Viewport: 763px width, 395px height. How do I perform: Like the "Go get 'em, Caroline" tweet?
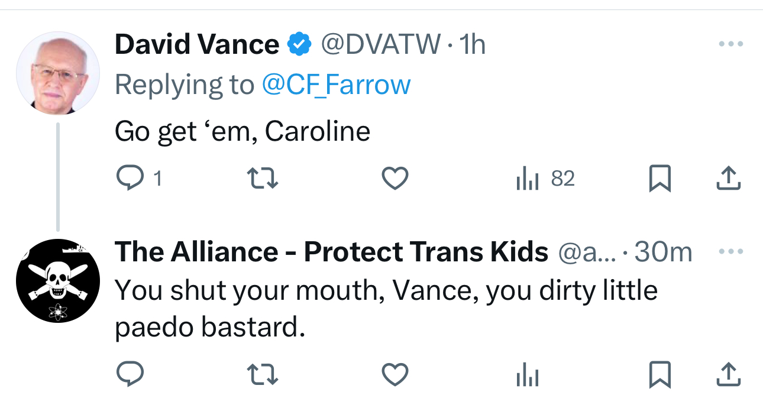point(395,179)
